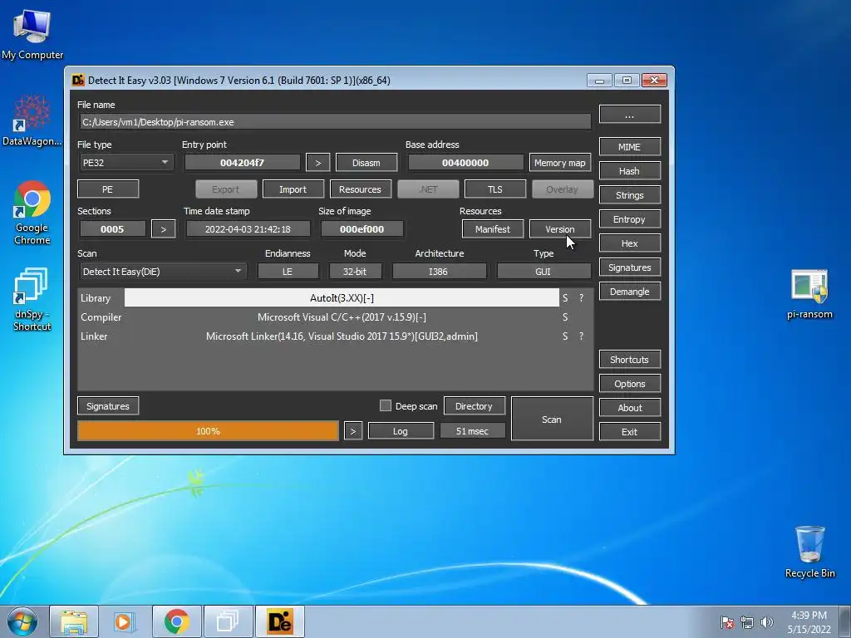Image resolution: width=851 pixels, height=638 pixels.
Task: Click the Directory button
Action: pos(475,405)
